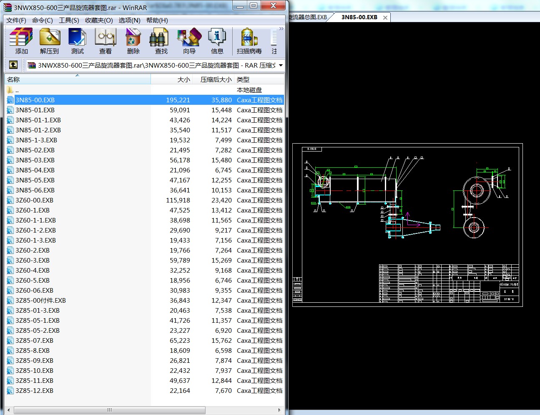
Task: Open the 选项(N) menu
Action: click(x=129, y=20)
